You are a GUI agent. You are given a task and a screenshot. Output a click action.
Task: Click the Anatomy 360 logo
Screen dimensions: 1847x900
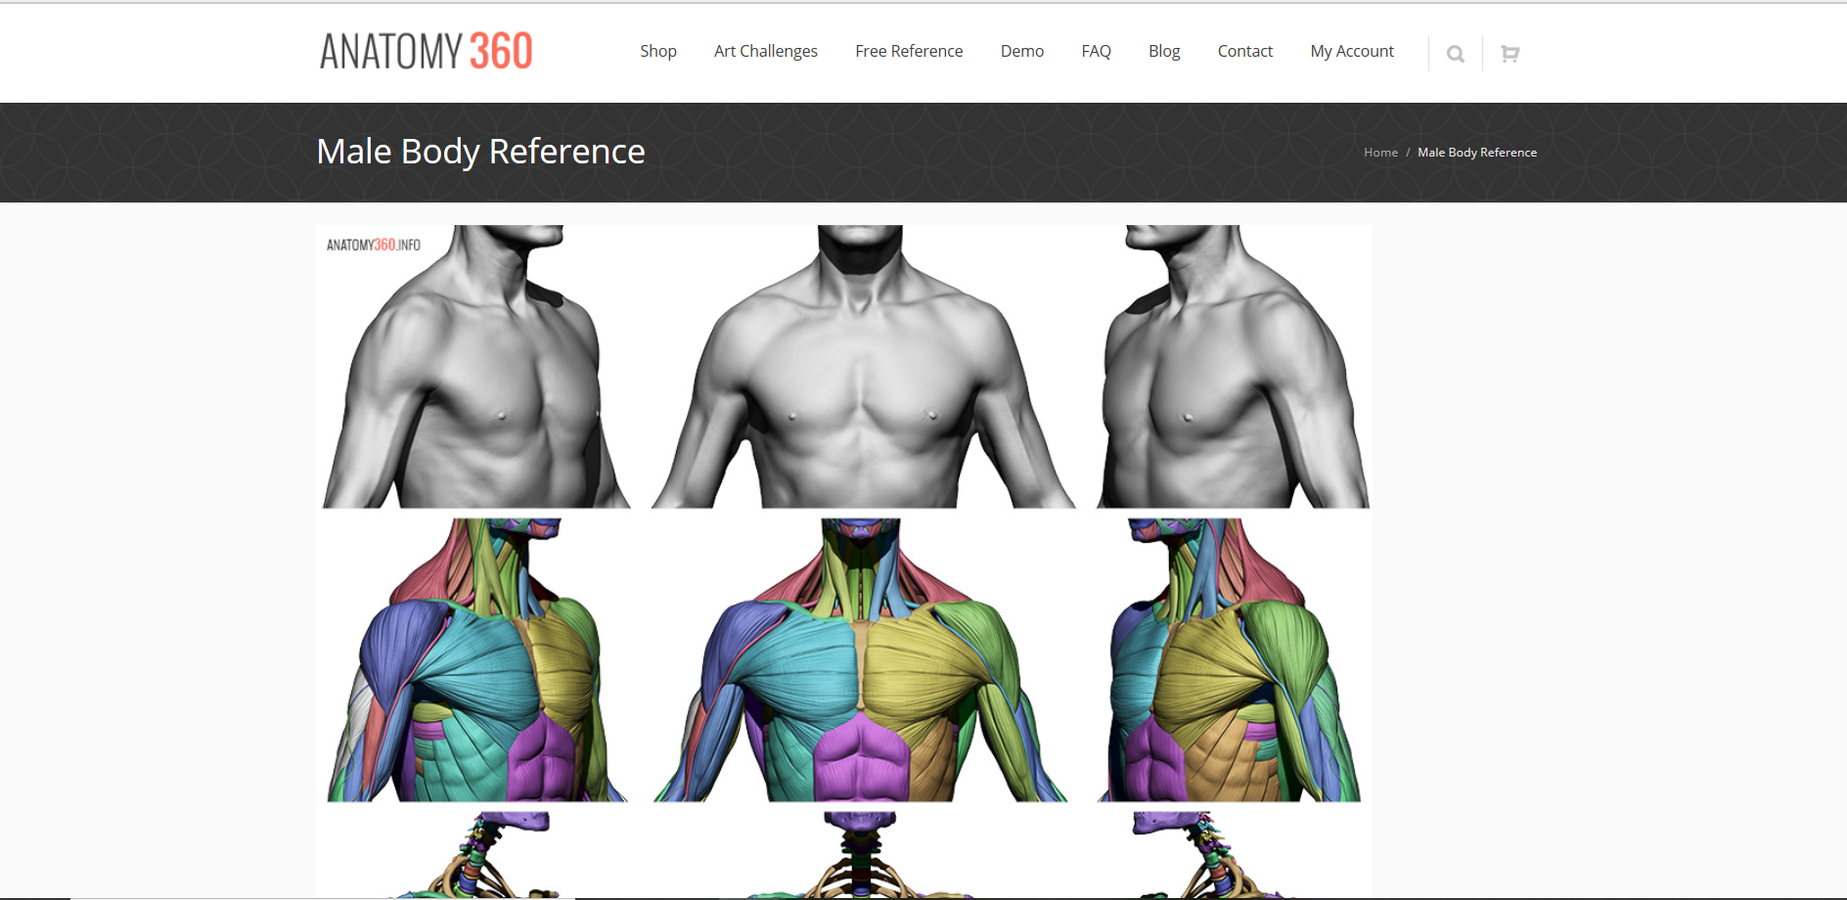(x=427, y=51)
